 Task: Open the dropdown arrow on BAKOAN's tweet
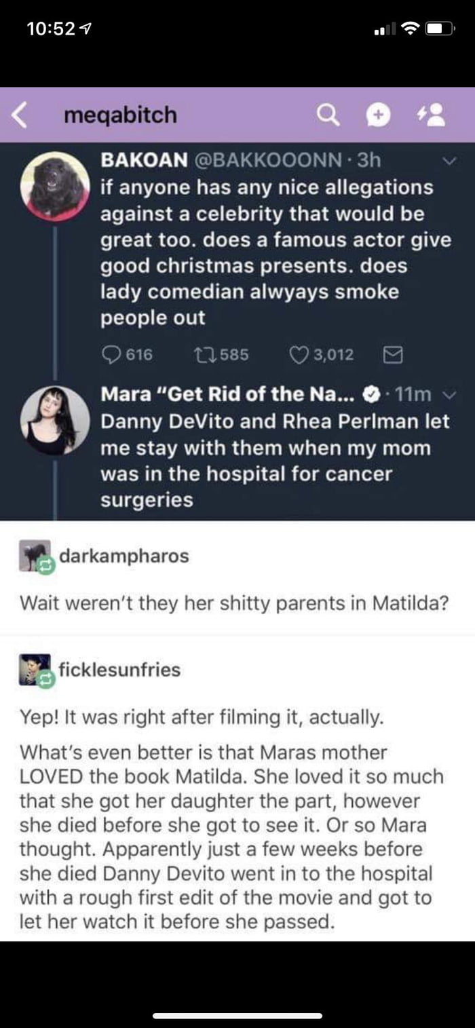(x=448, y=161)
